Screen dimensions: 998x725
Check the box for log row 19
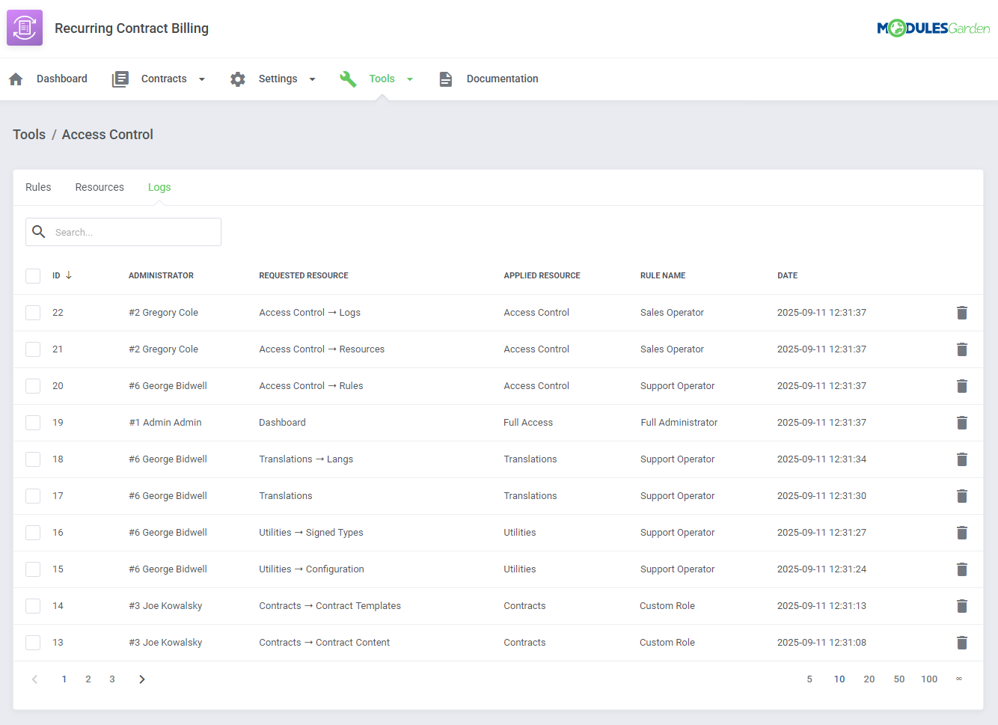click(x=33, y=423)
